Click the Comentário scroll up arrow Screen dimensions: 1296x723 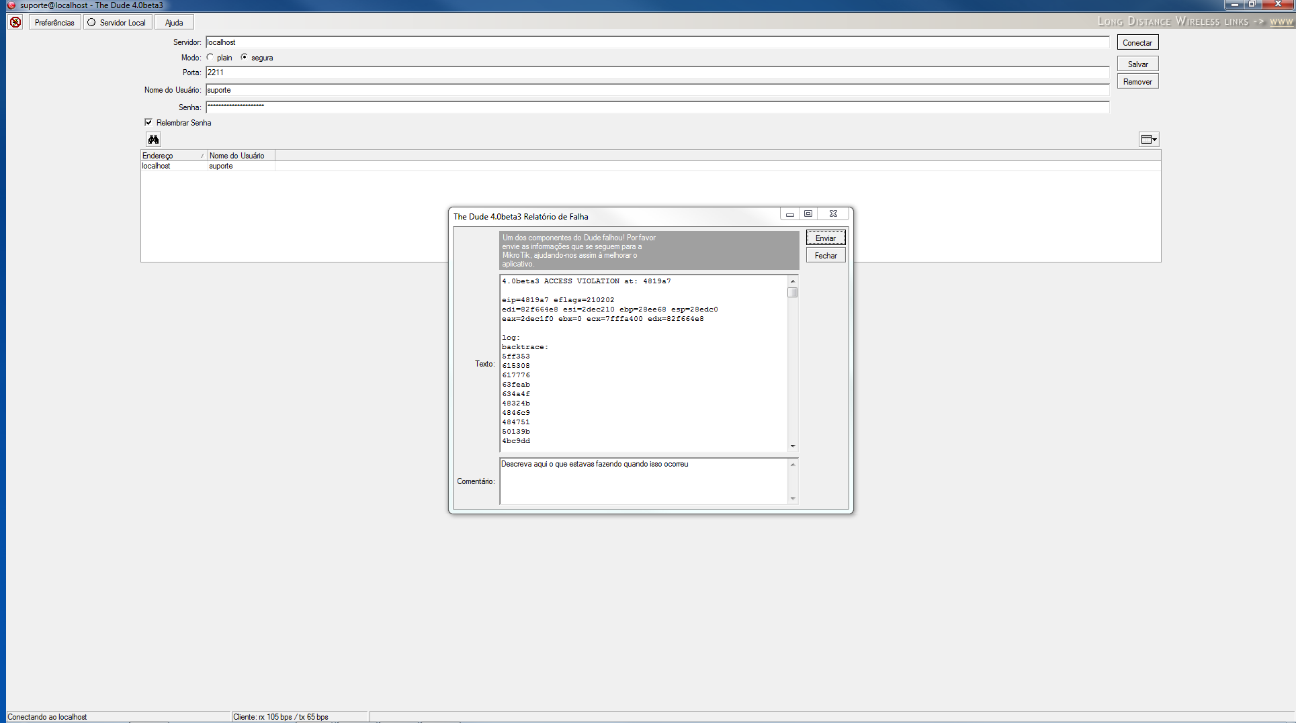point(793,464)
